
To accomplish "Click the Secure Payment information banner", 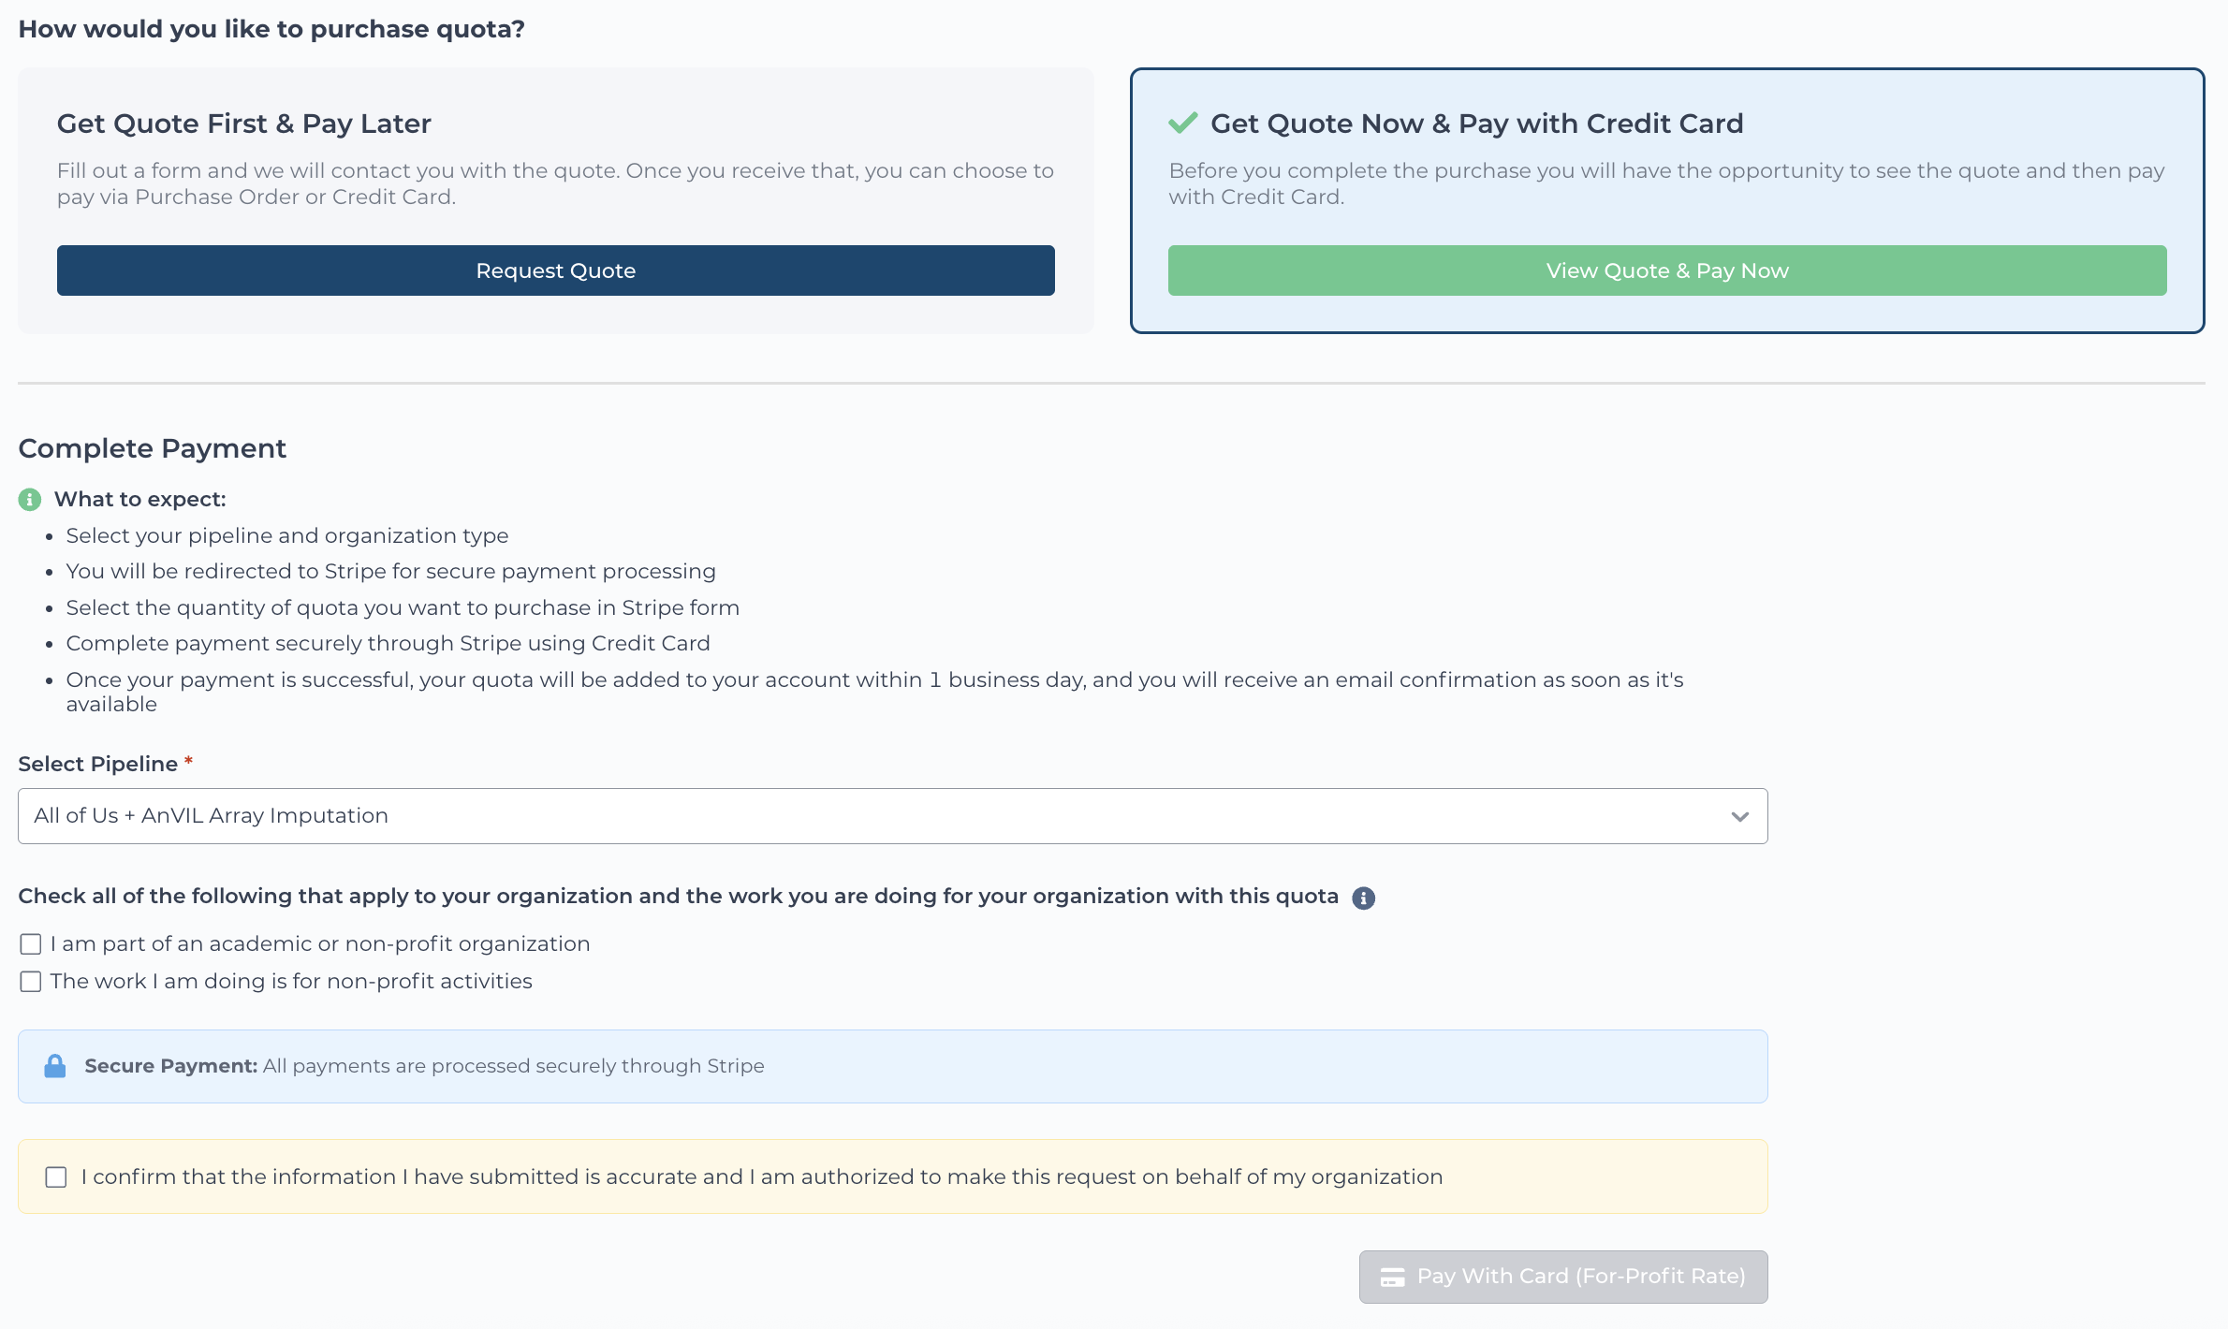I will (x=893, y=1067).
